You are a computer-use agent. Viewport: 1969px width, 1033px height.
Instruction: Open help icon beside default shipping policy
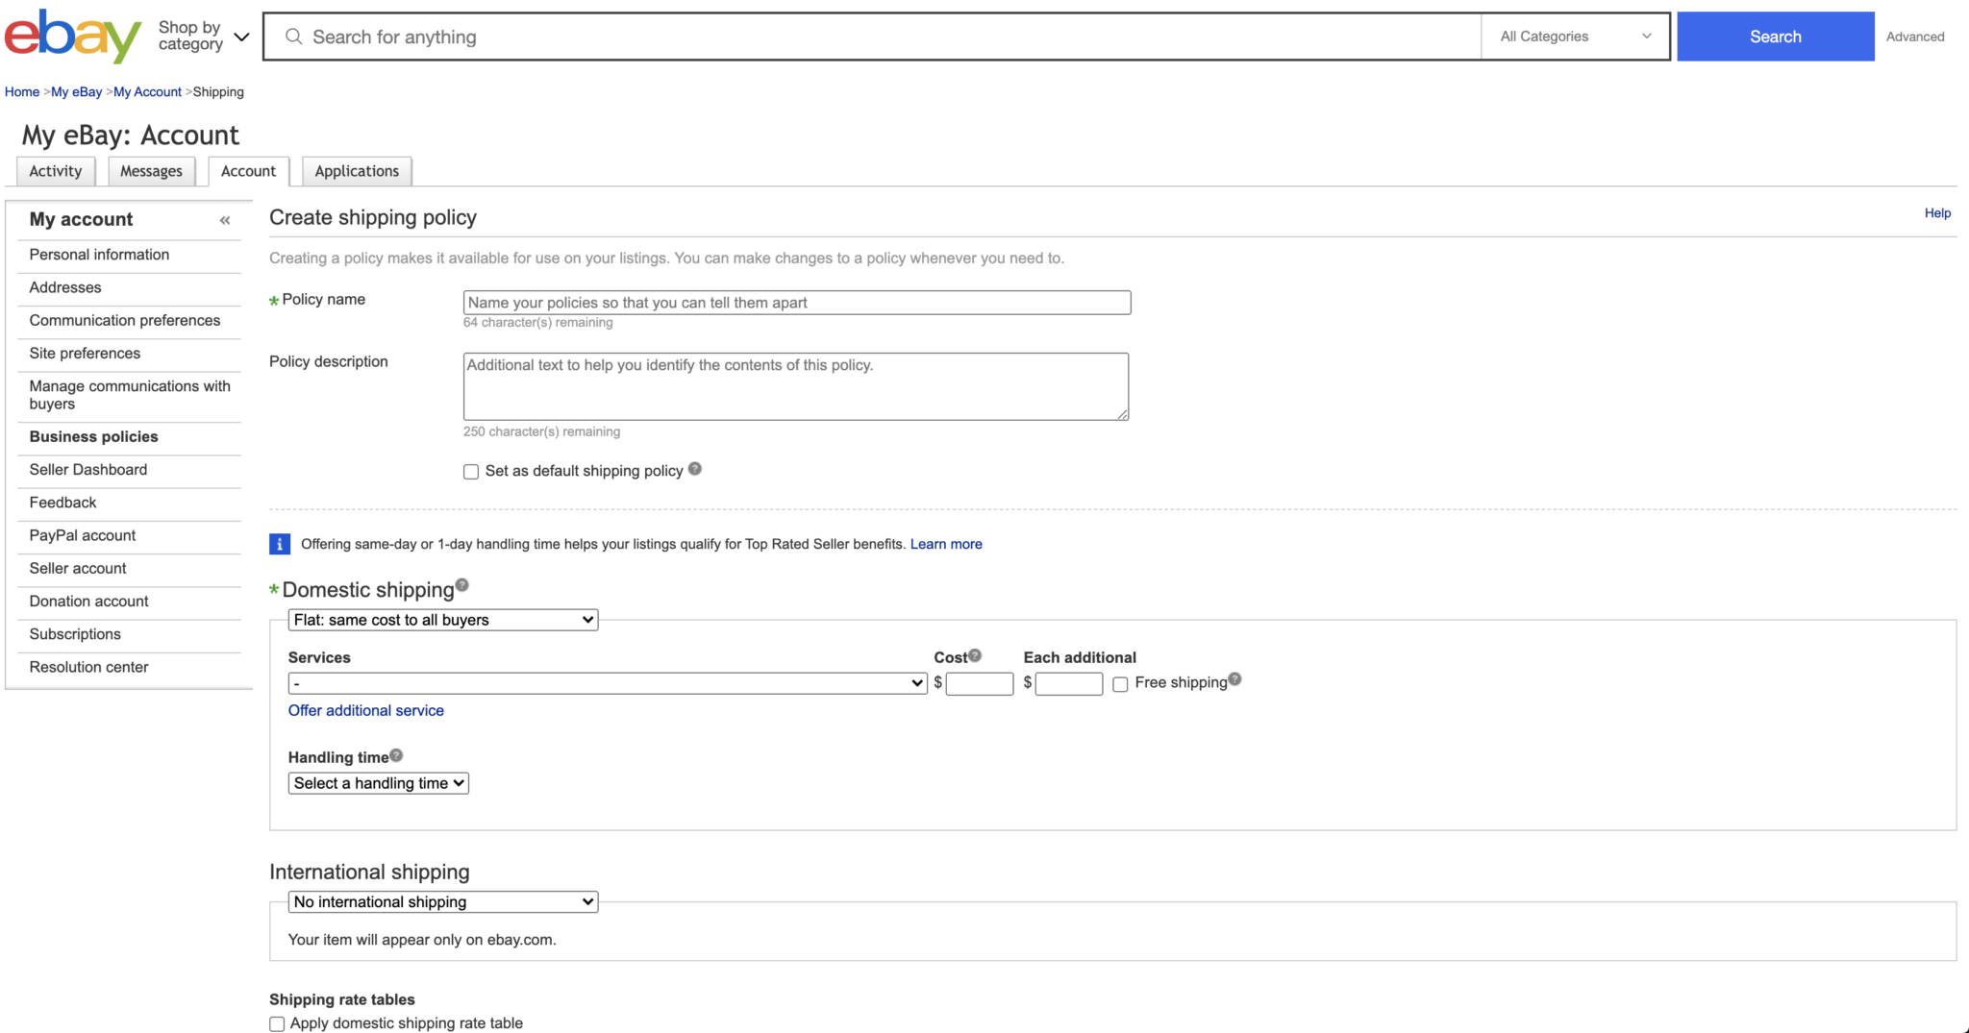[695, 469]
